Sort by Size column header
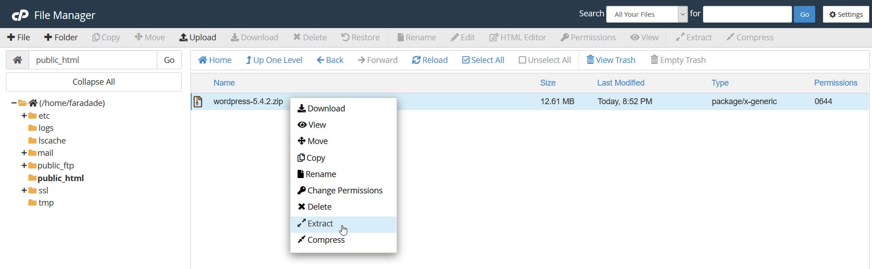 (548, 83)
